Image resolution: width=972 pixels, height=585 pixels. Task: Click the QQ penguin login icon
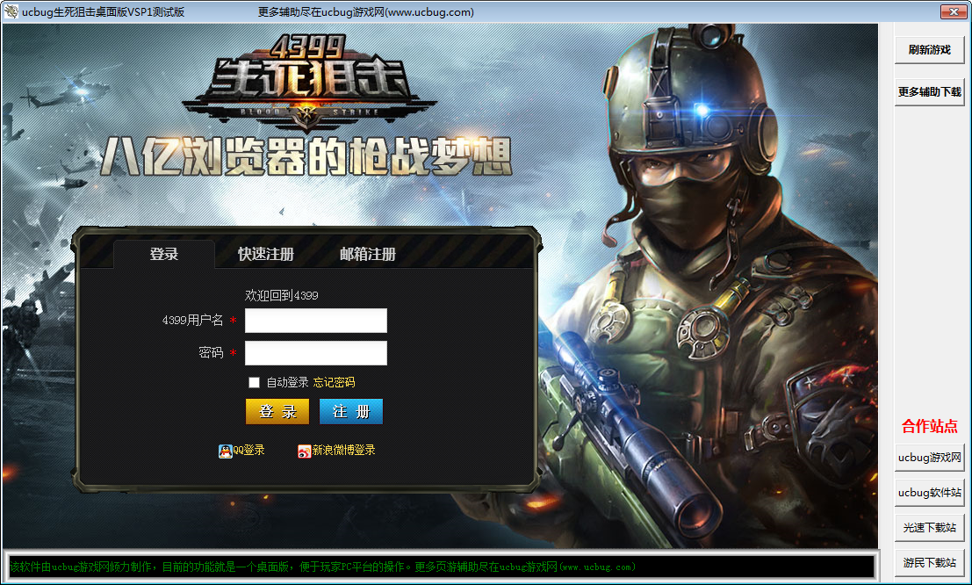pos(225,451)
